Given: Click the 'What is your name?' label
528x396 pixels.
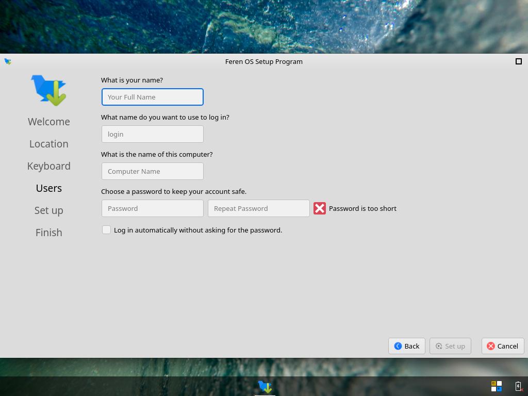Looking at the screenshot, I should click(132, 80).
